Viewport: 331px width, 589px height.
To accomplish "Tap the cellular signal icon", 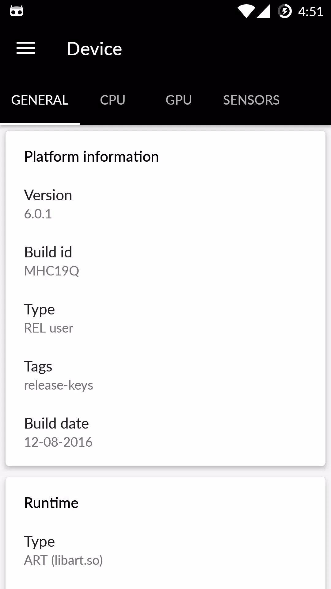I will click(263, 12).
